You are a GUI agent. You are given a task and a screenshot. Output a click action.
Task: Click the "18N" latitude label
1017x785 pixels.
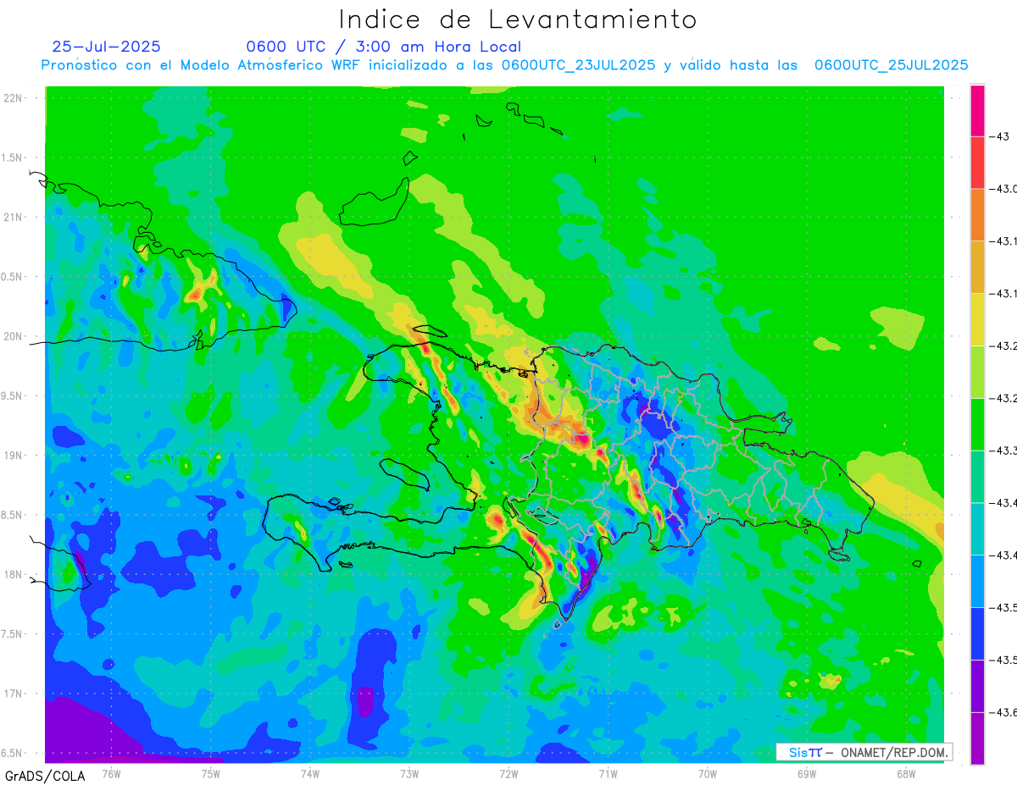[14, 574]
